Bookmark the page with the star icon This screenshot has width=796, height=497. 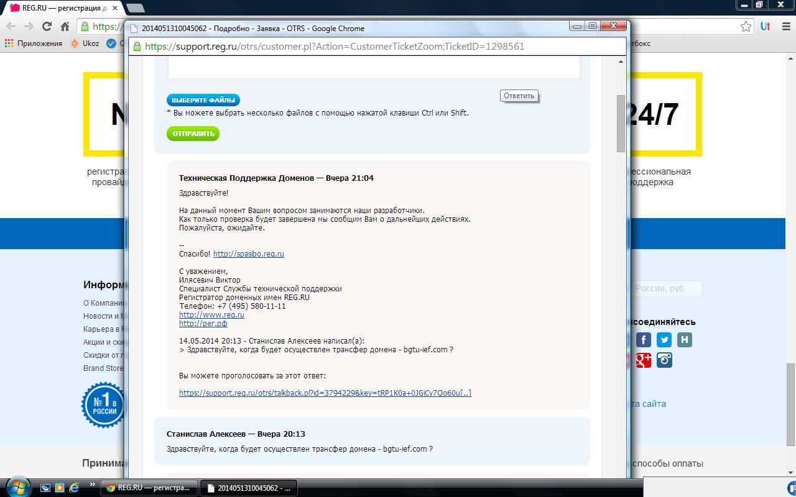click(746, 26)
